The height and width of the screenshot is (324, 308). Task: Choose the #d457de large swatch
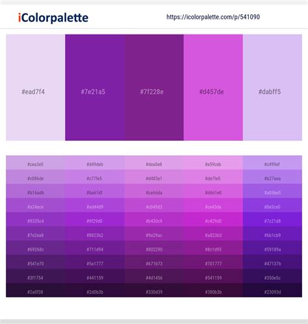213,88
